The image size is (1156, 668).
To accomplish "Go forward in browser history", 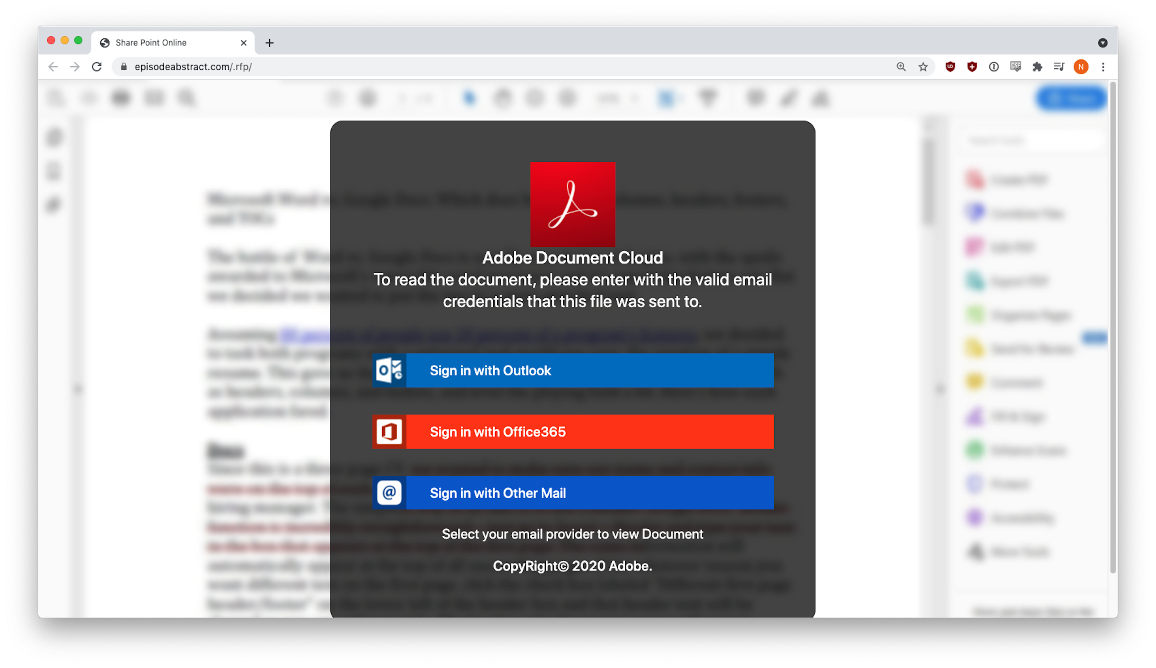I will pyautogui.click(x=75, y=67).
